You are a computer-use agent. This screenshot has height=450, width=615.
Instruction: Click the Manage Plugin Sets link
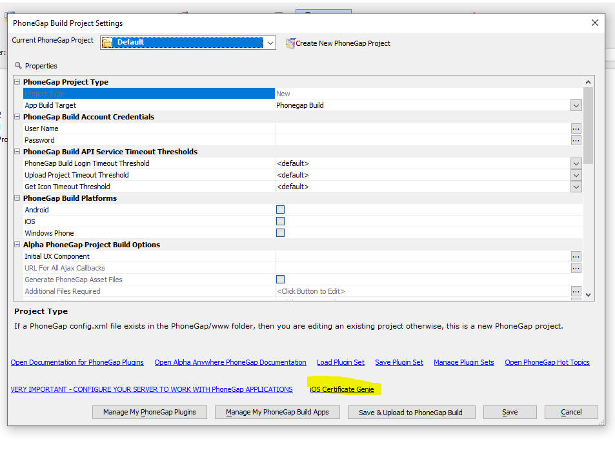[x=463, y=362]
